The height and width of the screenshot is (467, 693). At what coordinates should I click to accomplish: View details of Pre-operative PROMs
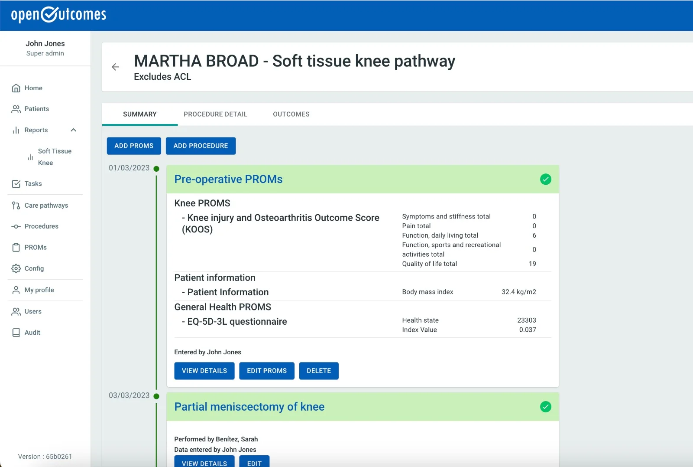(204, 371)
